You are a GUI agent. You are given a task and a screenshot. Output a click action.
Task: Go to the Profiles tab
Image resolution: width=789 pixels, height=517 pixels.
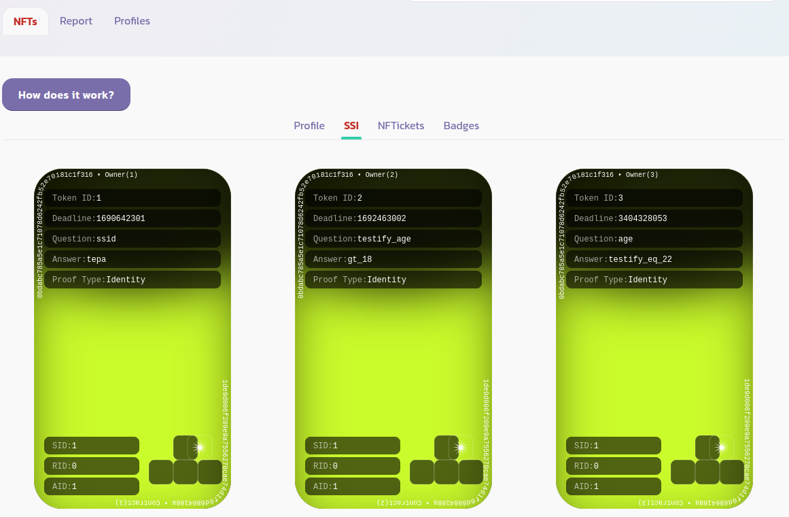coord(132,21)
